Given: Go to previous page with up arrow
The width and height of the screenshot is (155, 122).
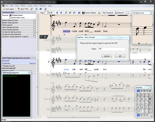Looking at the screenshot, I should pyautogui.click(x=57, y=13).
